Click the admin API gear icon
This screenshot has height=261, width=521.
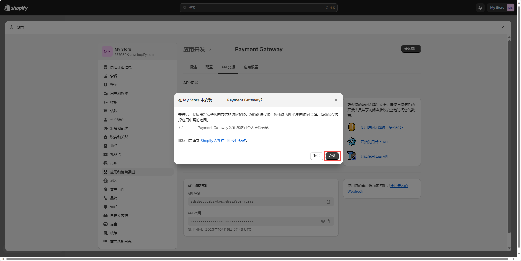coord(352,141)
